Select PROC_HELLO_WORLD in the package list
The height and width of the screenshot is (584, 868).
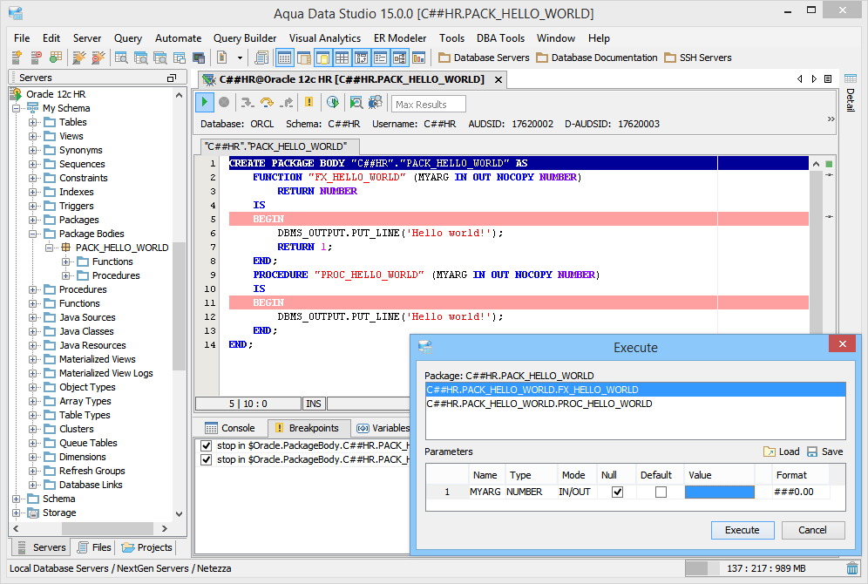539,404
